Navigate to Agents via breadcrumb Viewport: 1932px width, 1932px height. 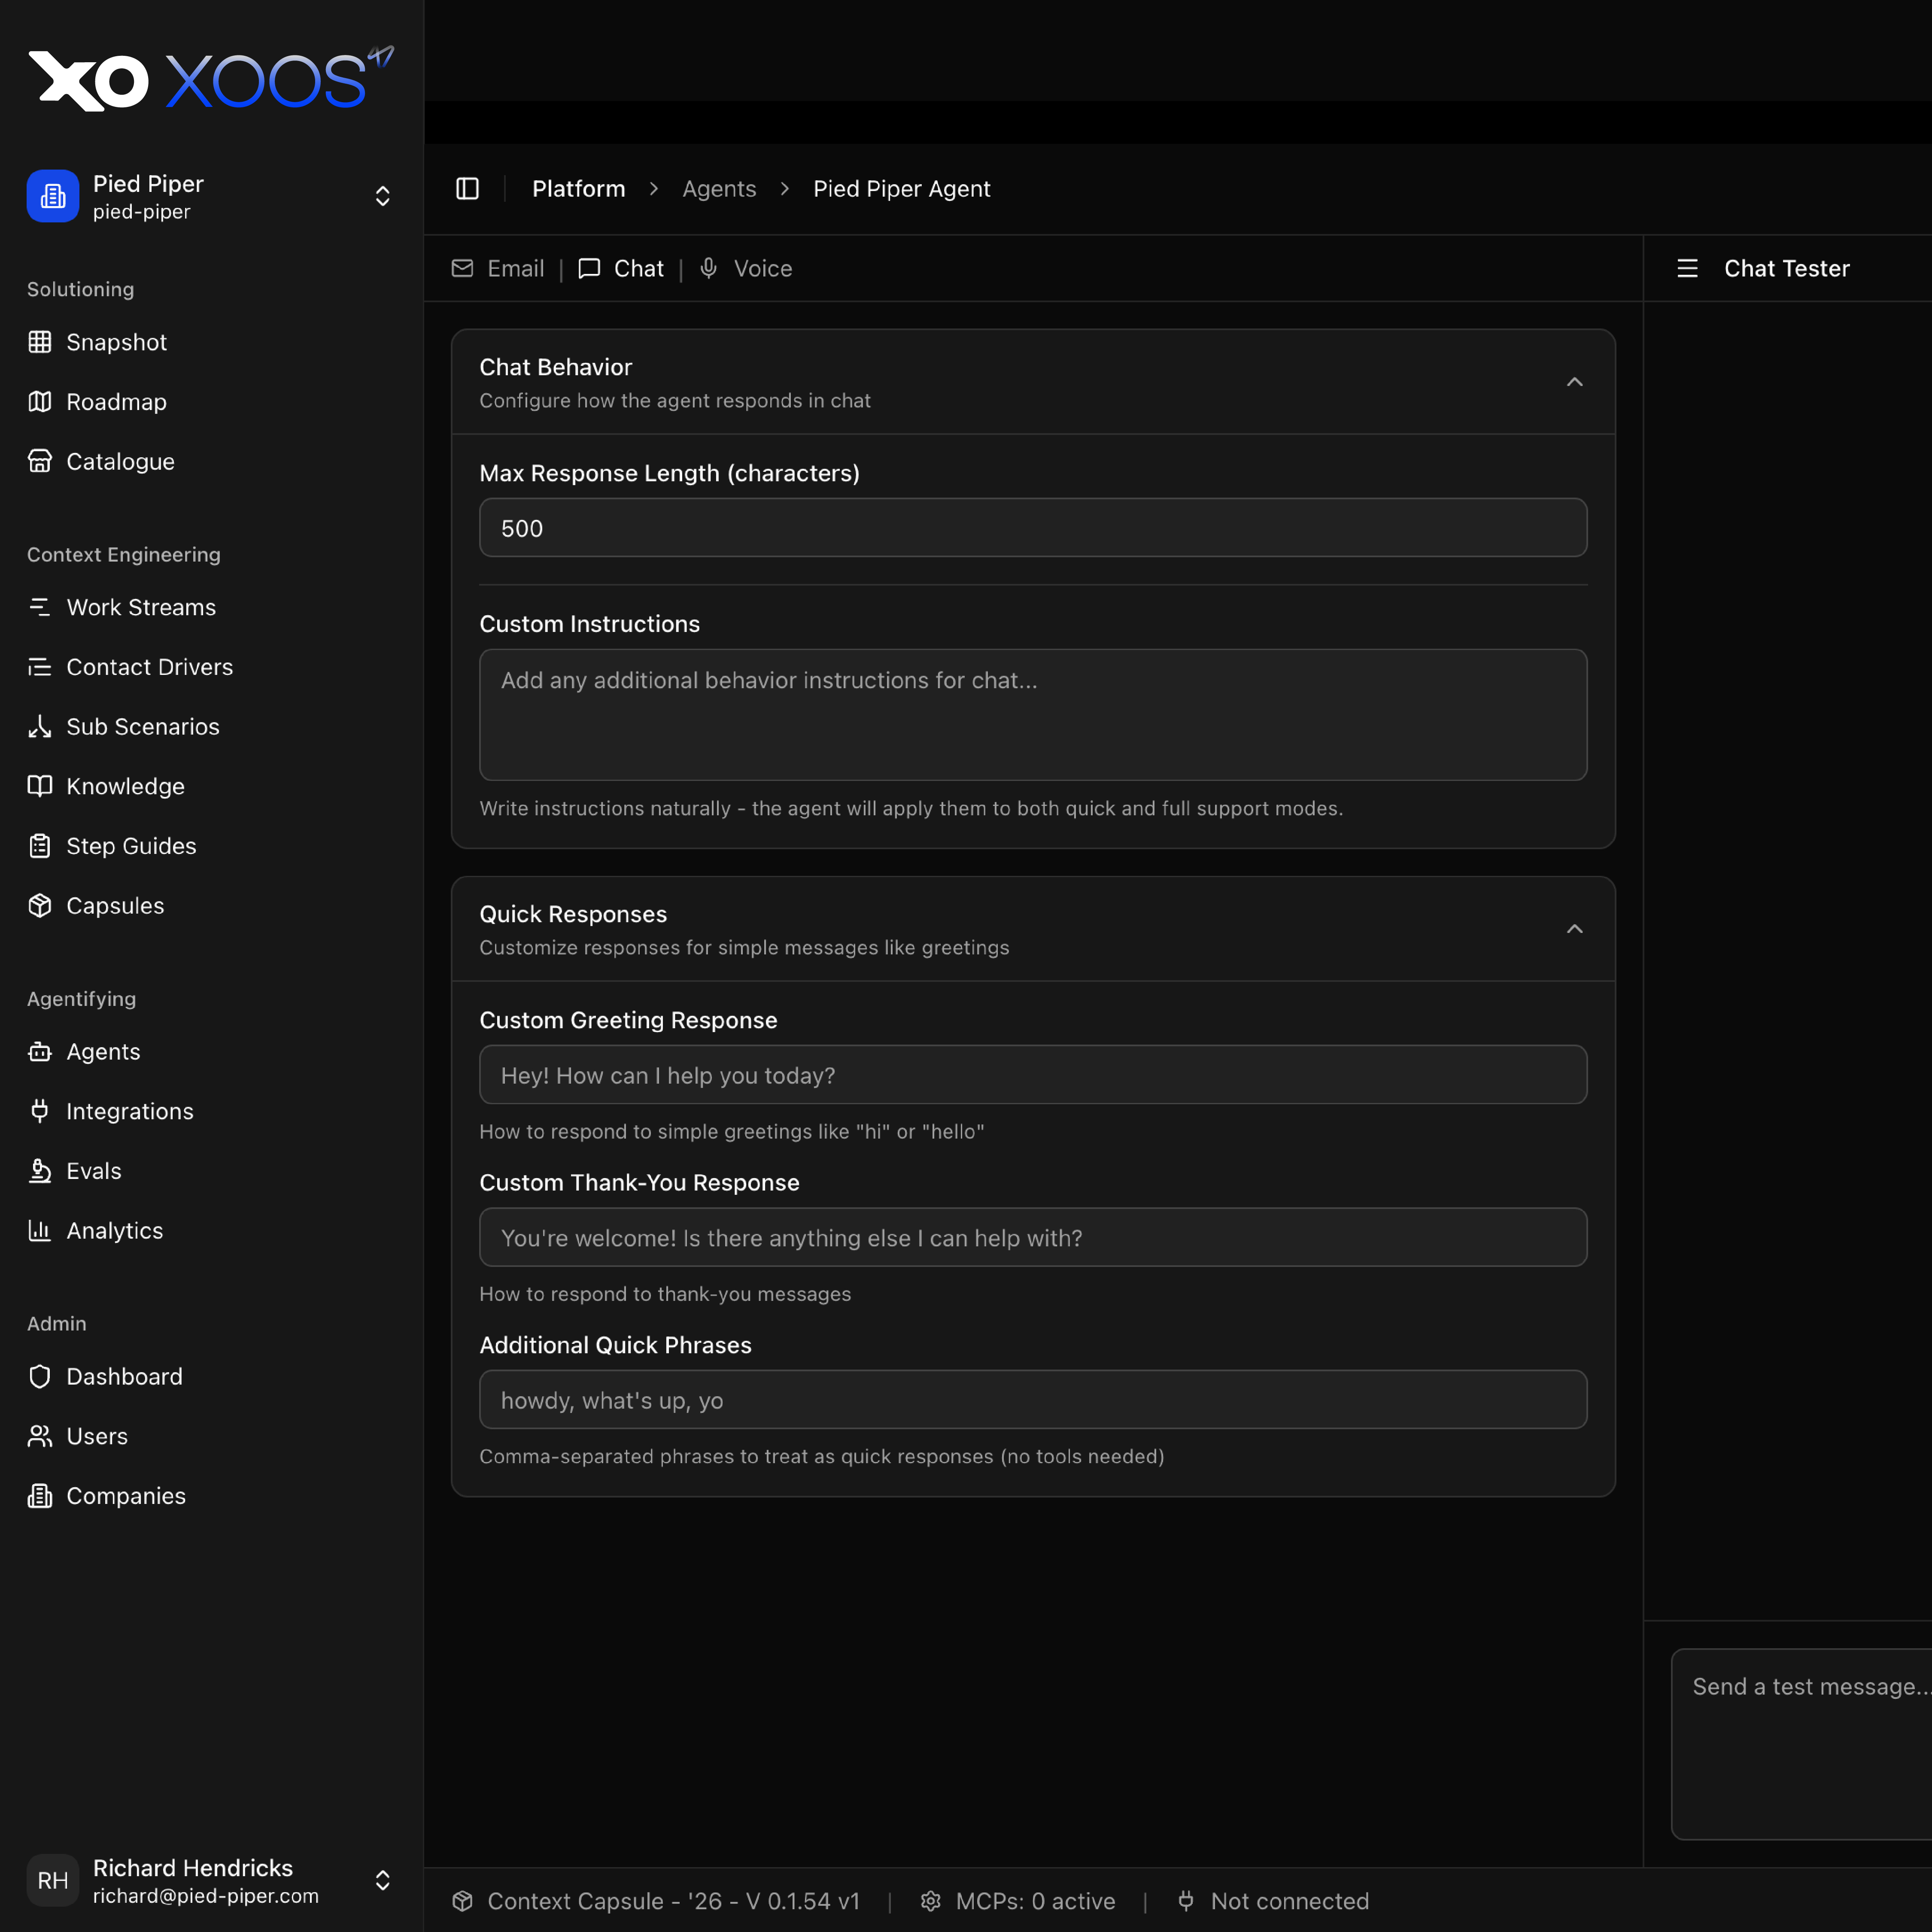[719, 188]
